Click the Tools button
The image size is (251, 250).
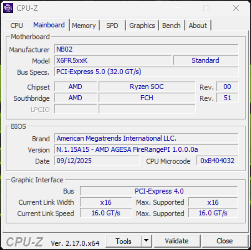(x=124, y=241)
